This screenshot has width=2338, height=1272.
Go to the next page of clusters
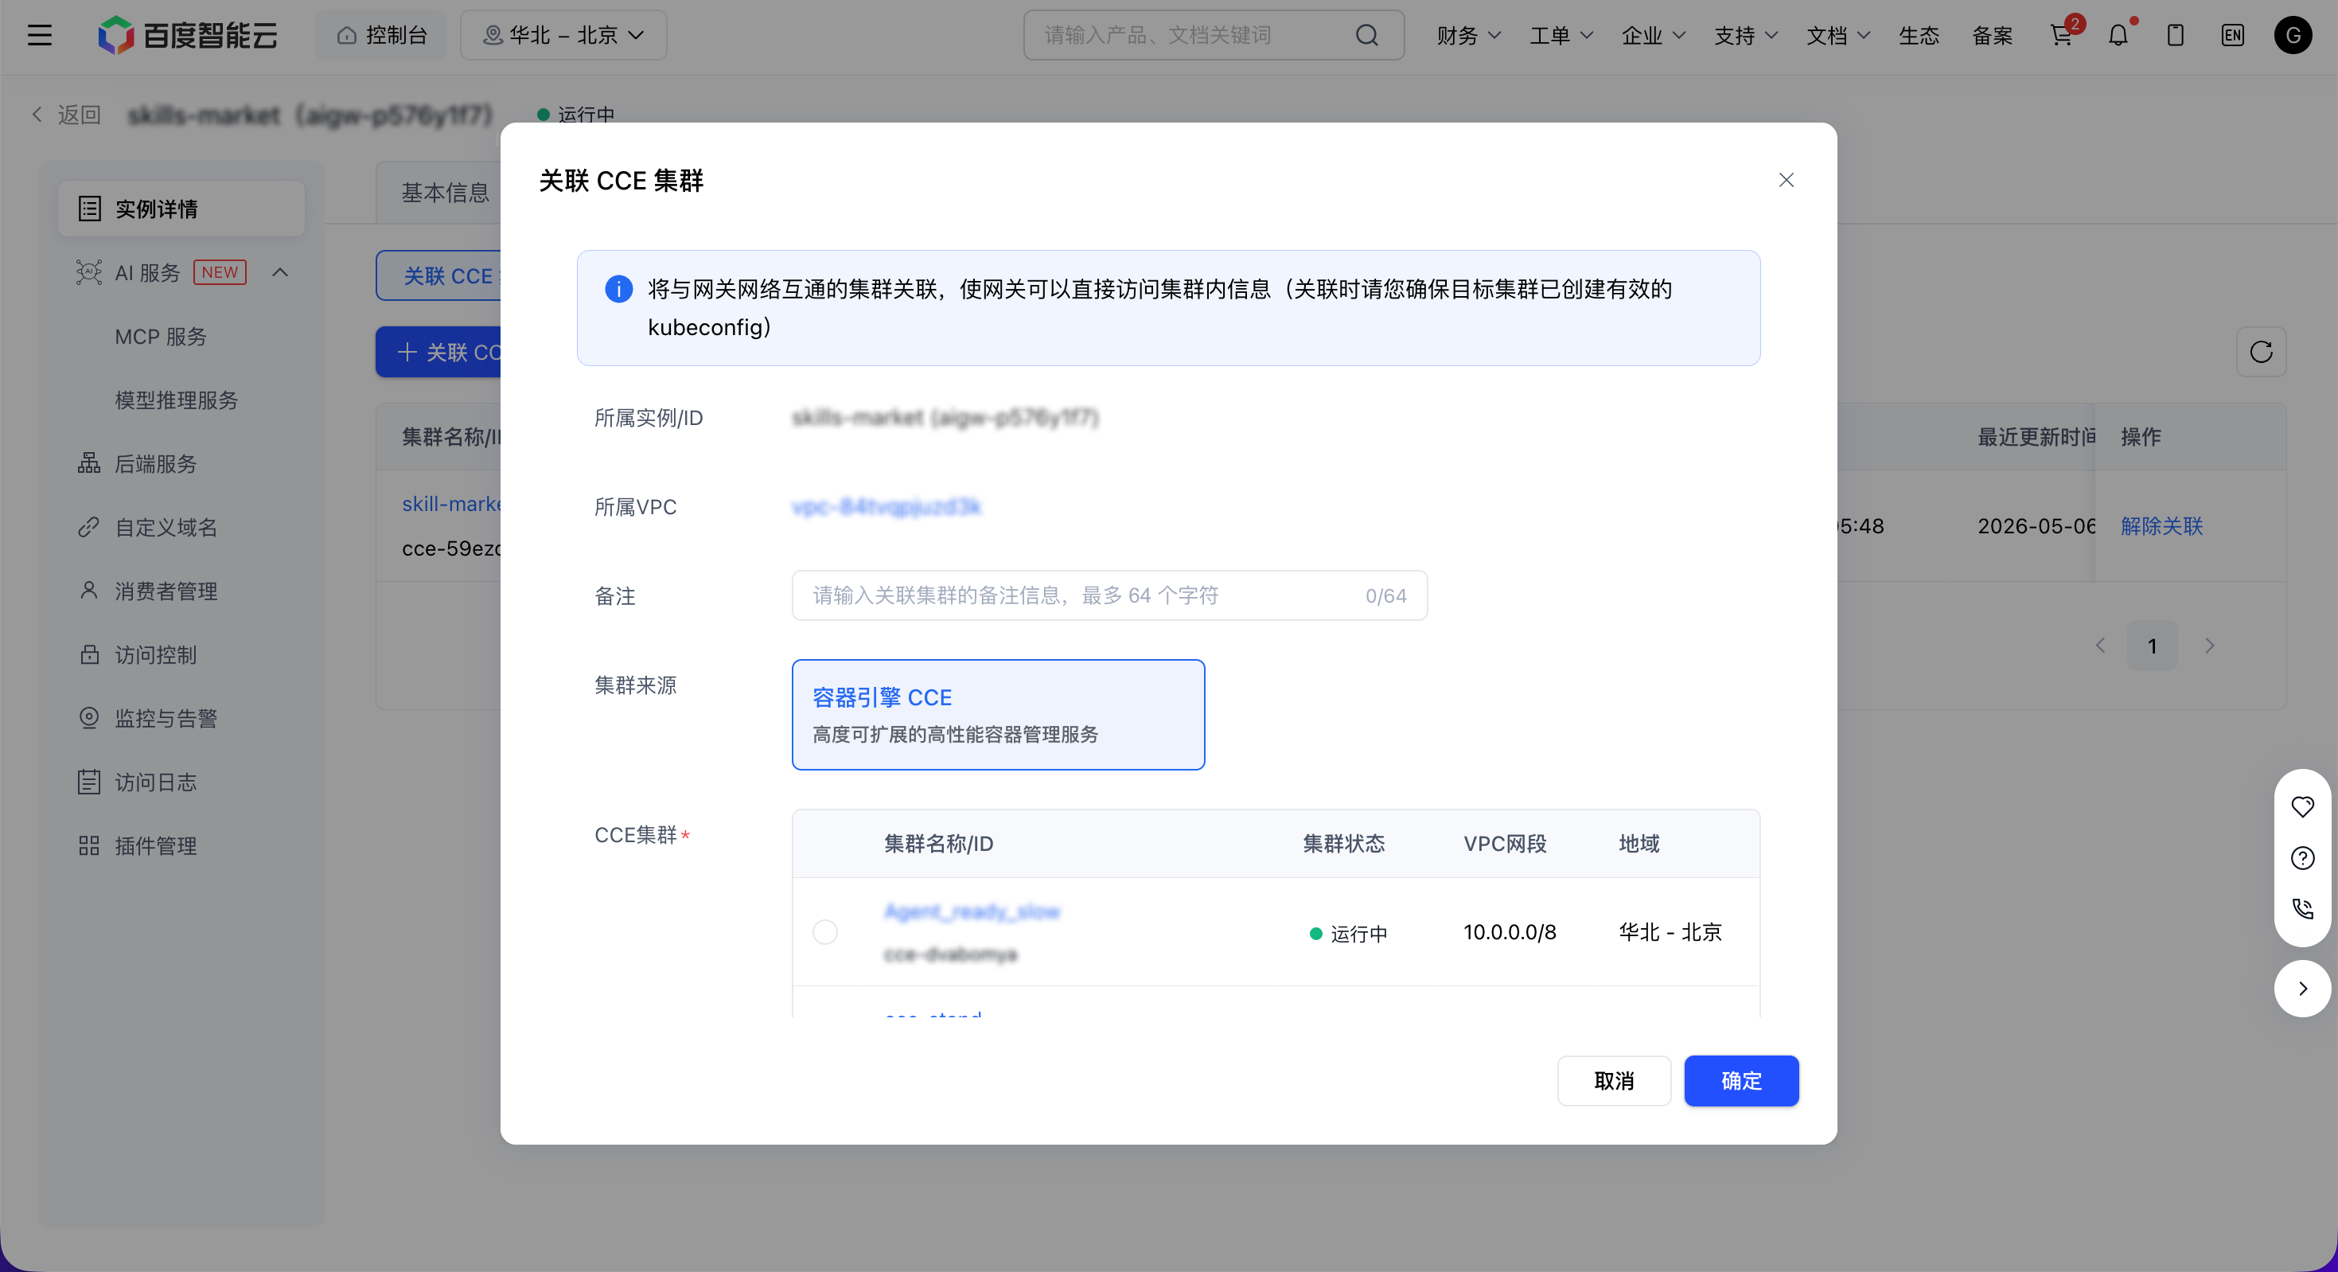coord(2209,646)
